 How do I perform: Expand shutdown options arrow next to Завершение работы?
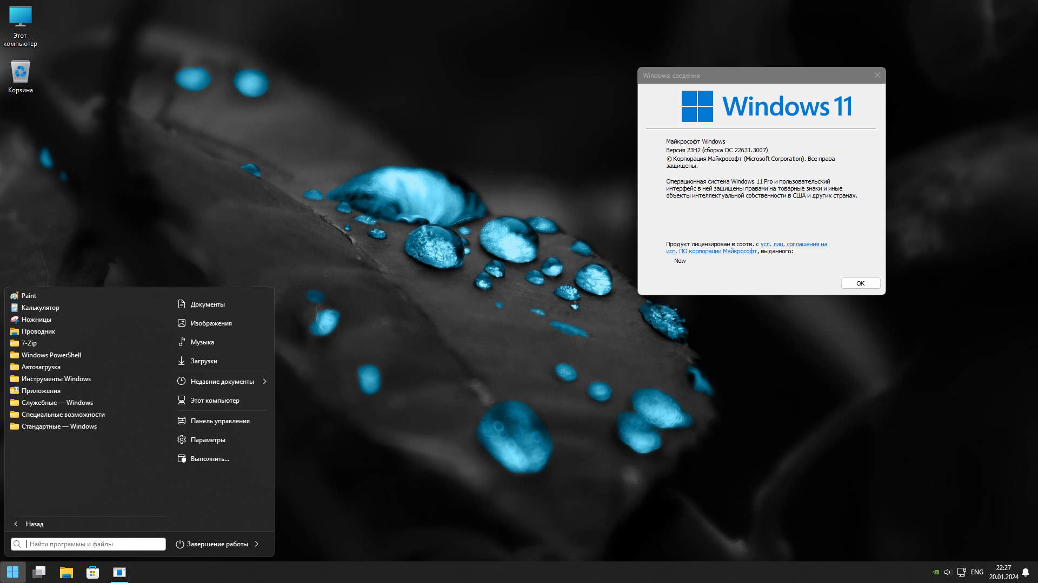pyautogui.click(x=256, y=544)
